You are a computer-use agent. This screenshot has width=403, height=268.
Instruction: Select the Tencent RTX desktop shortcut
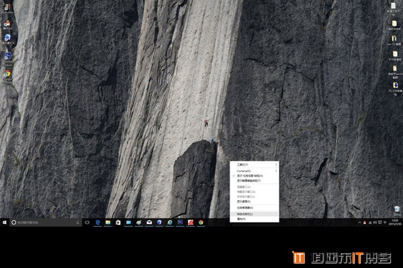click(x=8, y=39)
